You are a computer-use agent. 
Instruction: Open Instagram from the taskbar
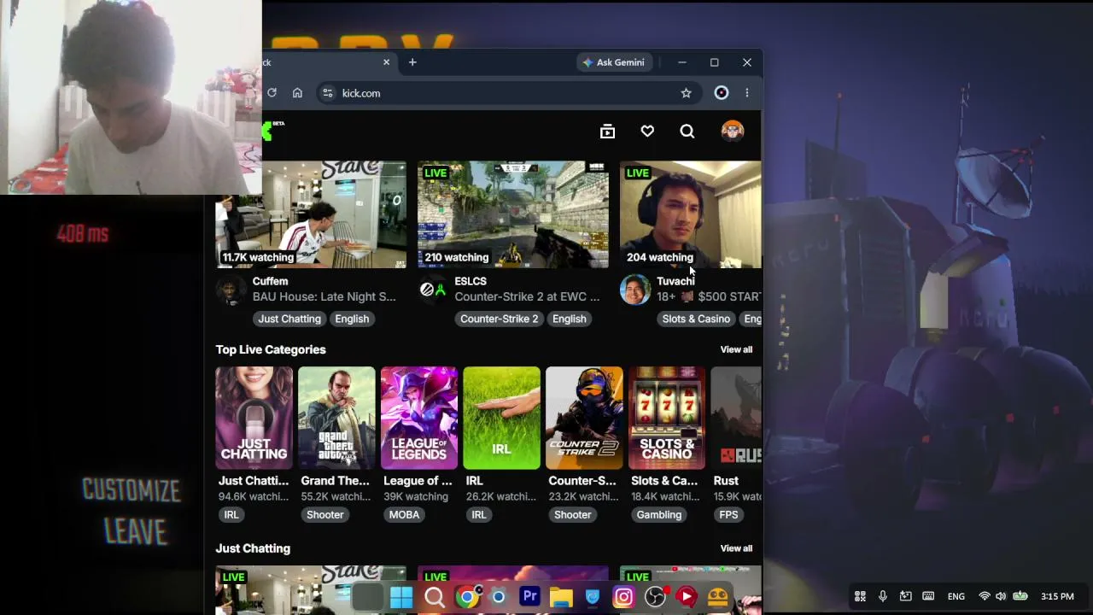click(623, 597)
